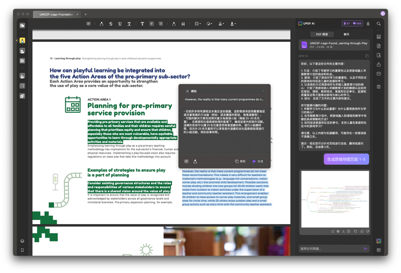Open the bookmarks panel icon
Screen dimensions: 401x273
pyautogui.click(x=22, y=250)
